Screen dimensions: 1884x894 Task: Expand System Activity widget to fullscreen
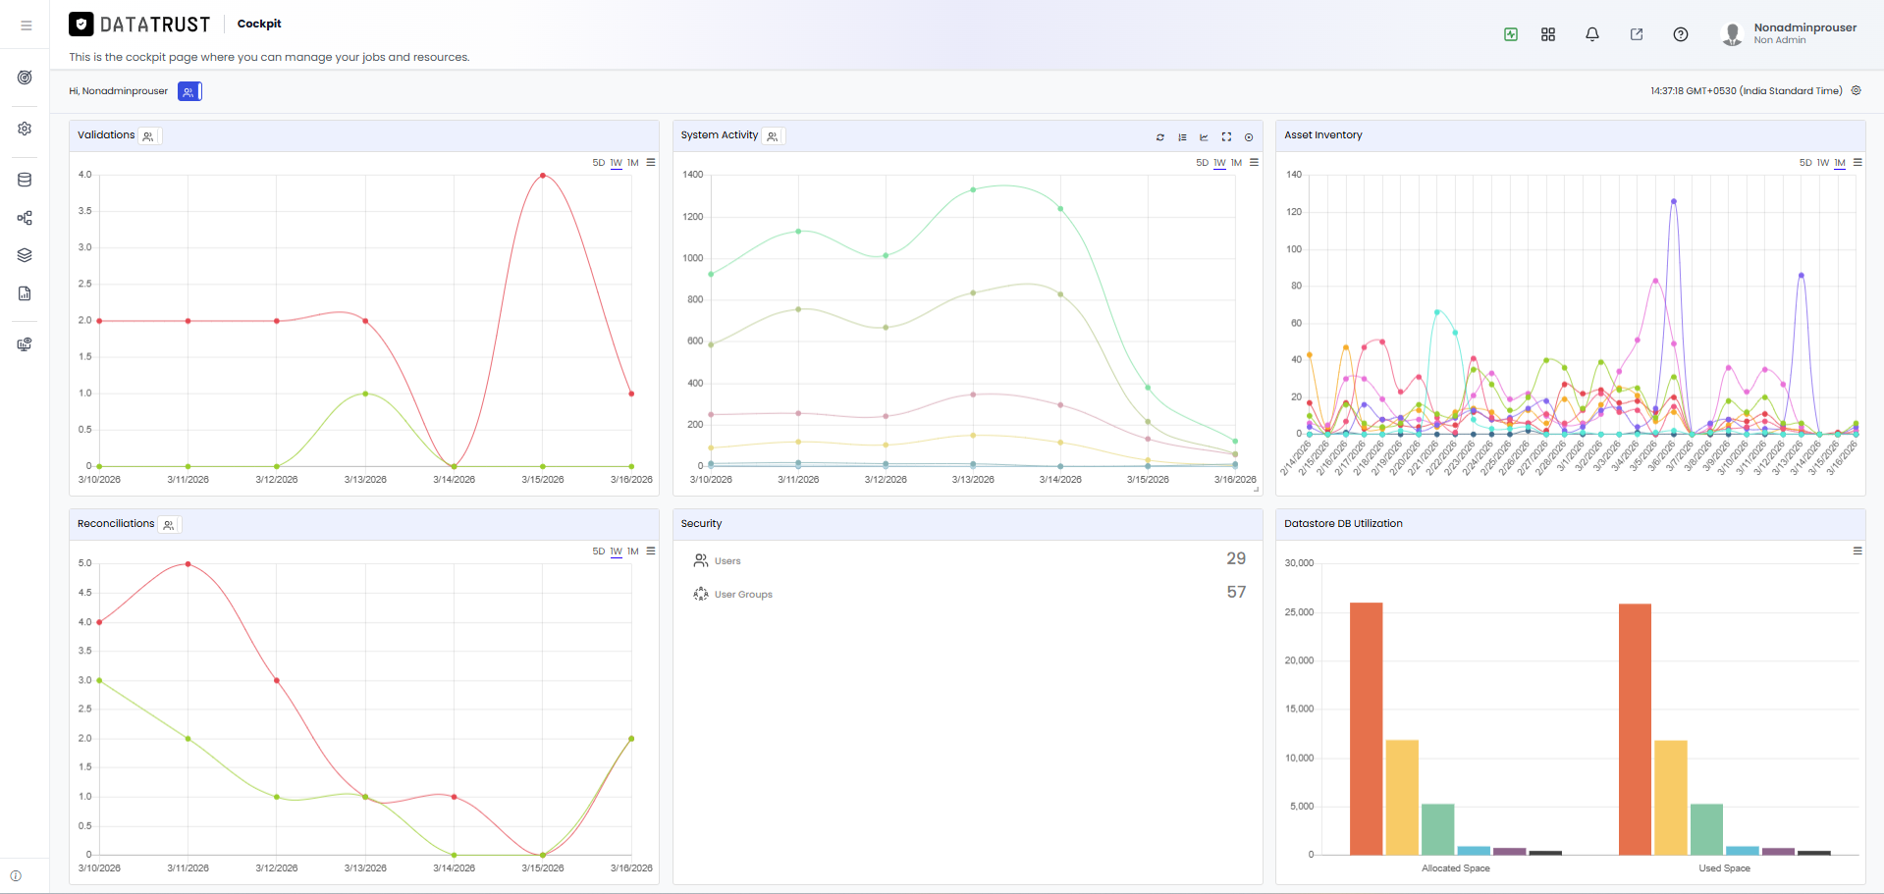(1226, 137)
